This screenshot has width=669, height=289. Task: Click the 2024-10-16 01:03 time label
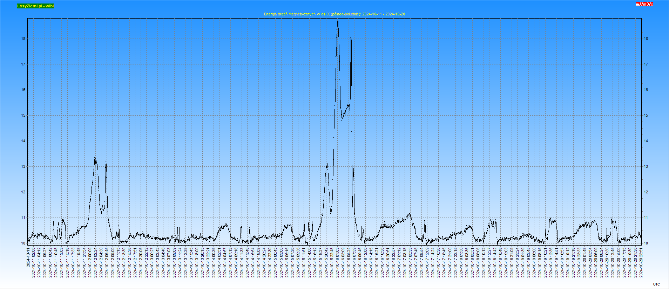pyautogui.click(x=337, y=262)
